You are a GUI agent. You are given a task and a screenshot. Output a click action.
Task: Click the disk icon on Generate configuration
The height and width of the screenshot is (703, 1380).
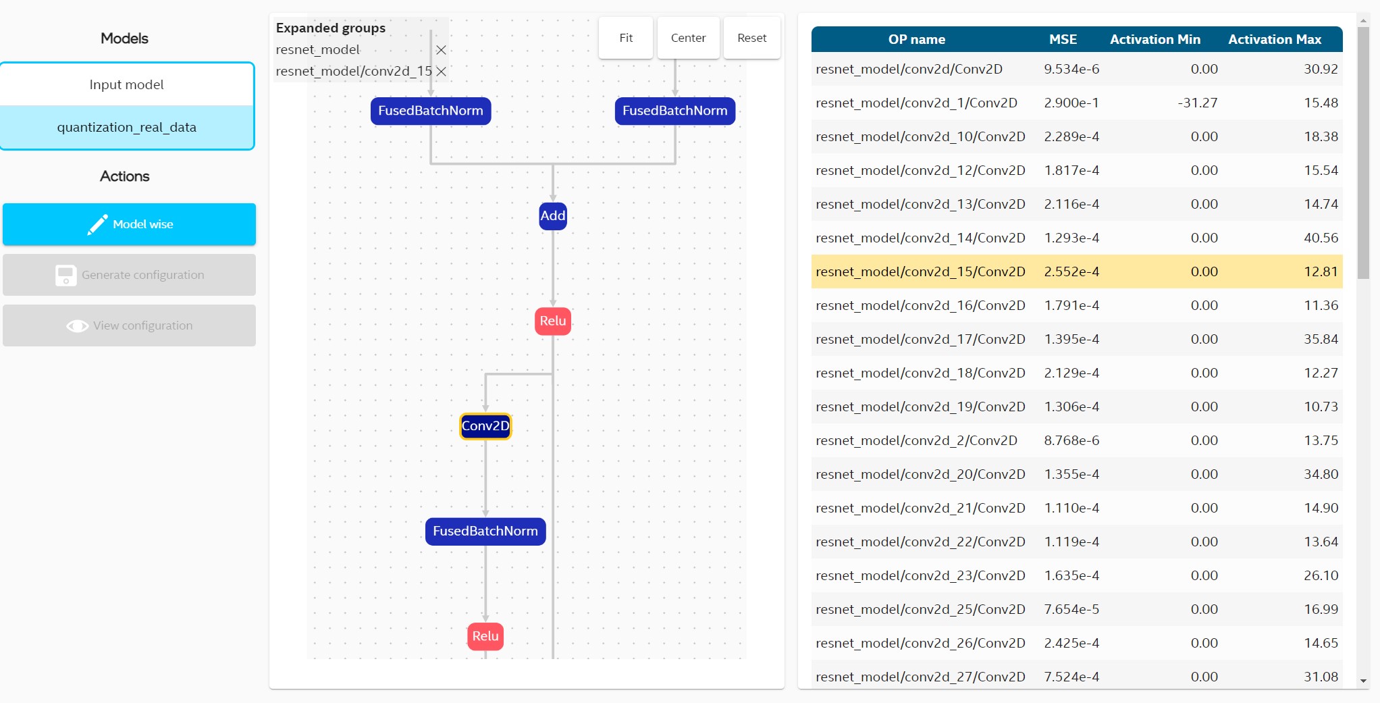(65, 275)
